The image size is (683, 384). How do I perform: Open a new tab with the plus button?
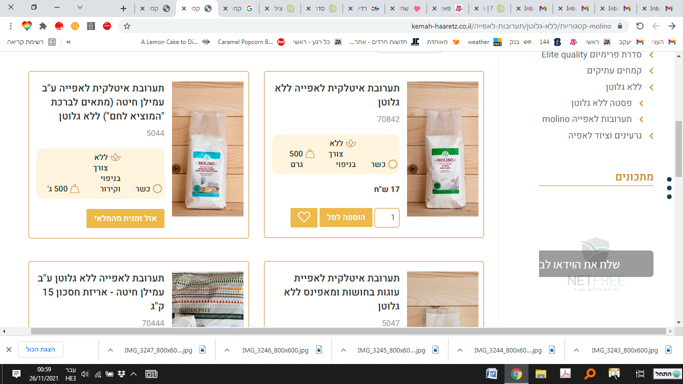coord(124,8)
